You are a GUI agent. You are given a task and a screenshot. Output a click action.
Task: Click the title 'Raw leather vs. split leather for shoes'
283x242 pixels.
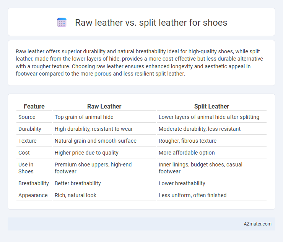click(151, 23)
